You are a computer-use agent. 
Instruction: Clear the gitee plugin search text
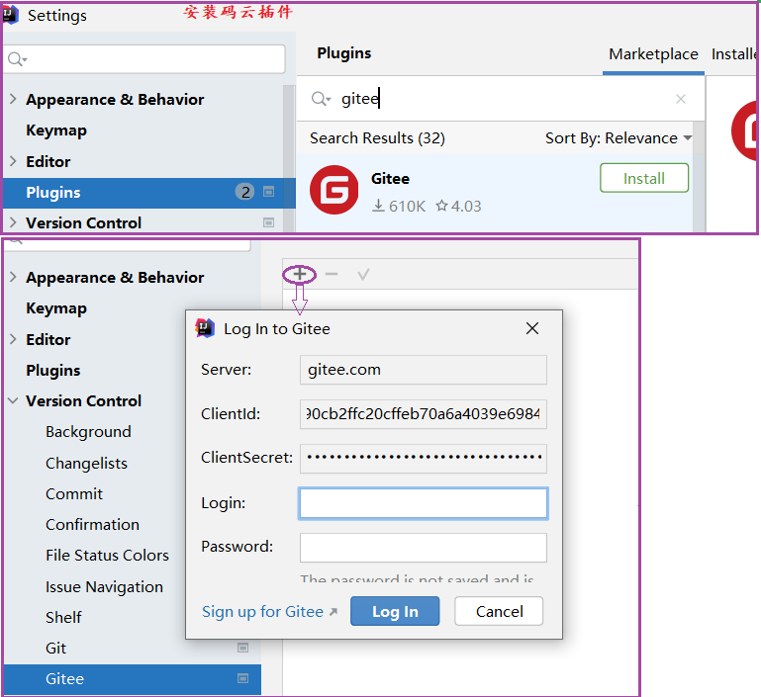[x=681, y=99]
